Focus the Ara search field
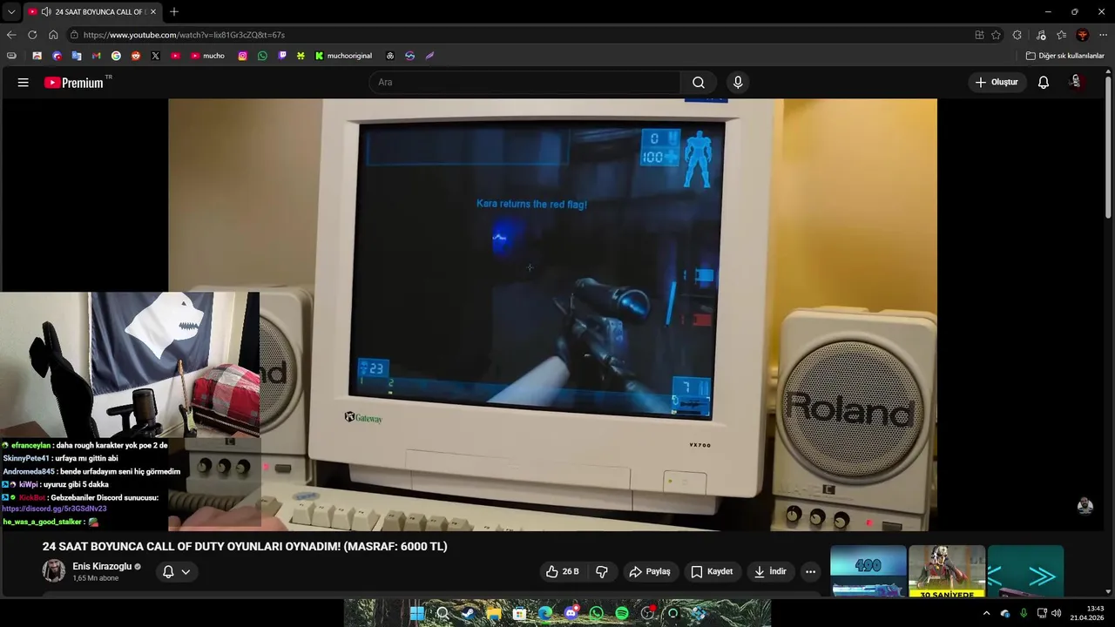The image size is (1115, 627). point(525,83)
